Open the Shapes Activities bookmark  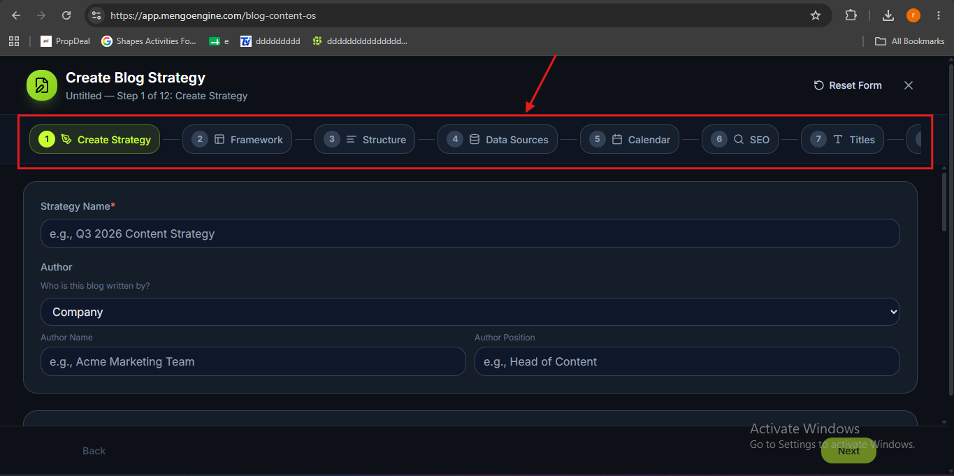click(x=149, y=41)
